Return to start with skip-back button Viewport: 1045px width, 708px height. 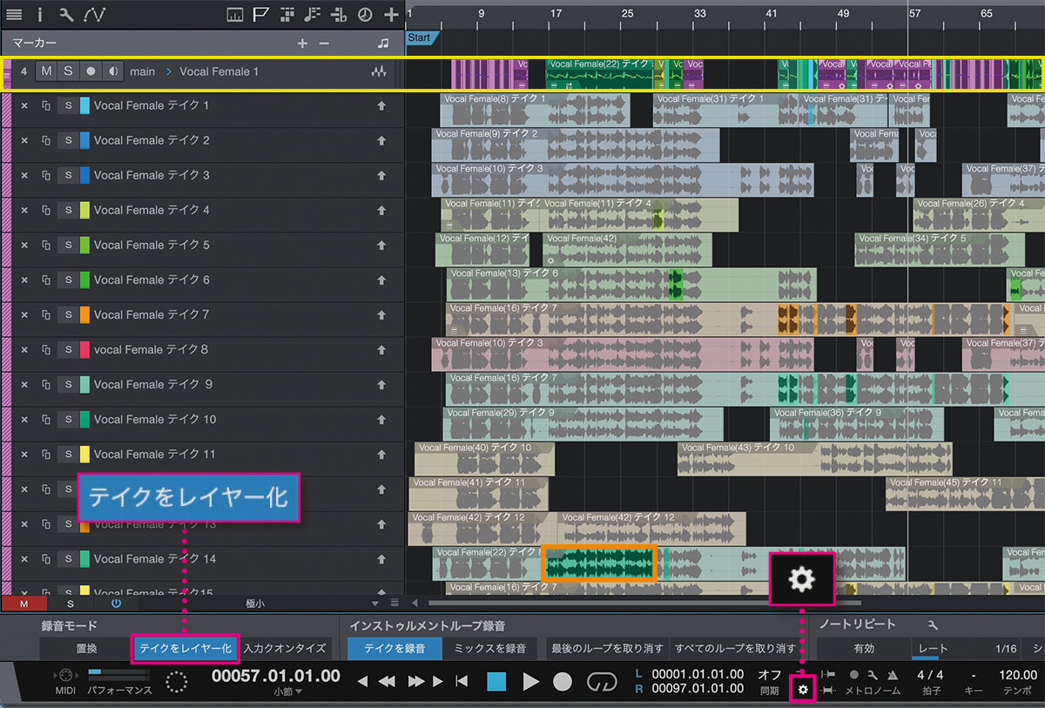(x=462, y=682)
